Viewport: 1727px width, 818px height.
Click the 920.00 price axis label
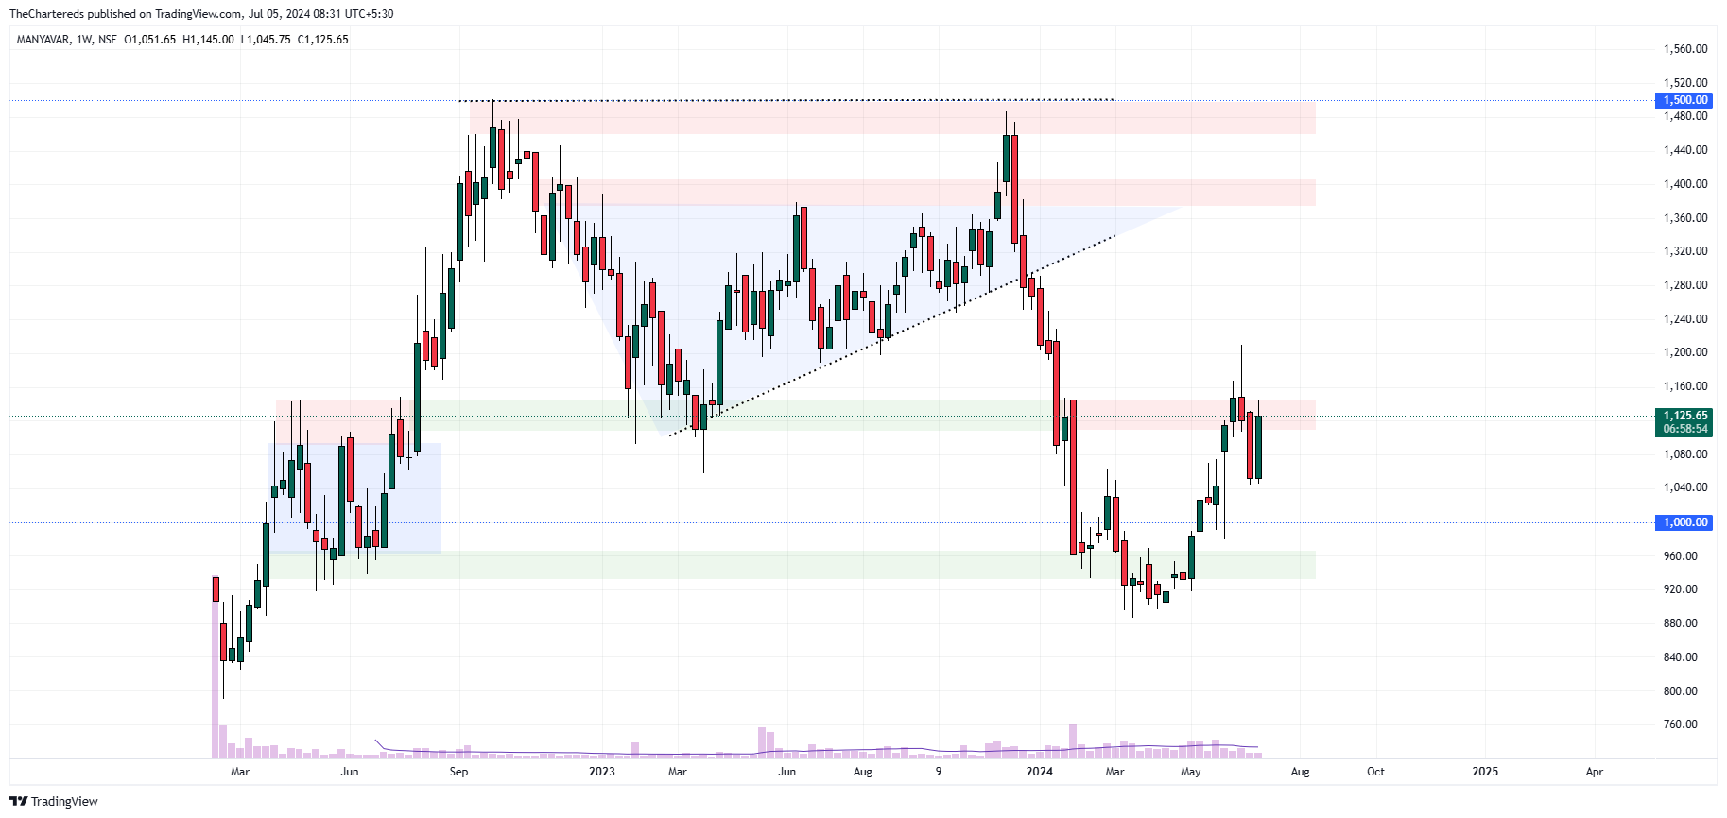[1681, 589]
